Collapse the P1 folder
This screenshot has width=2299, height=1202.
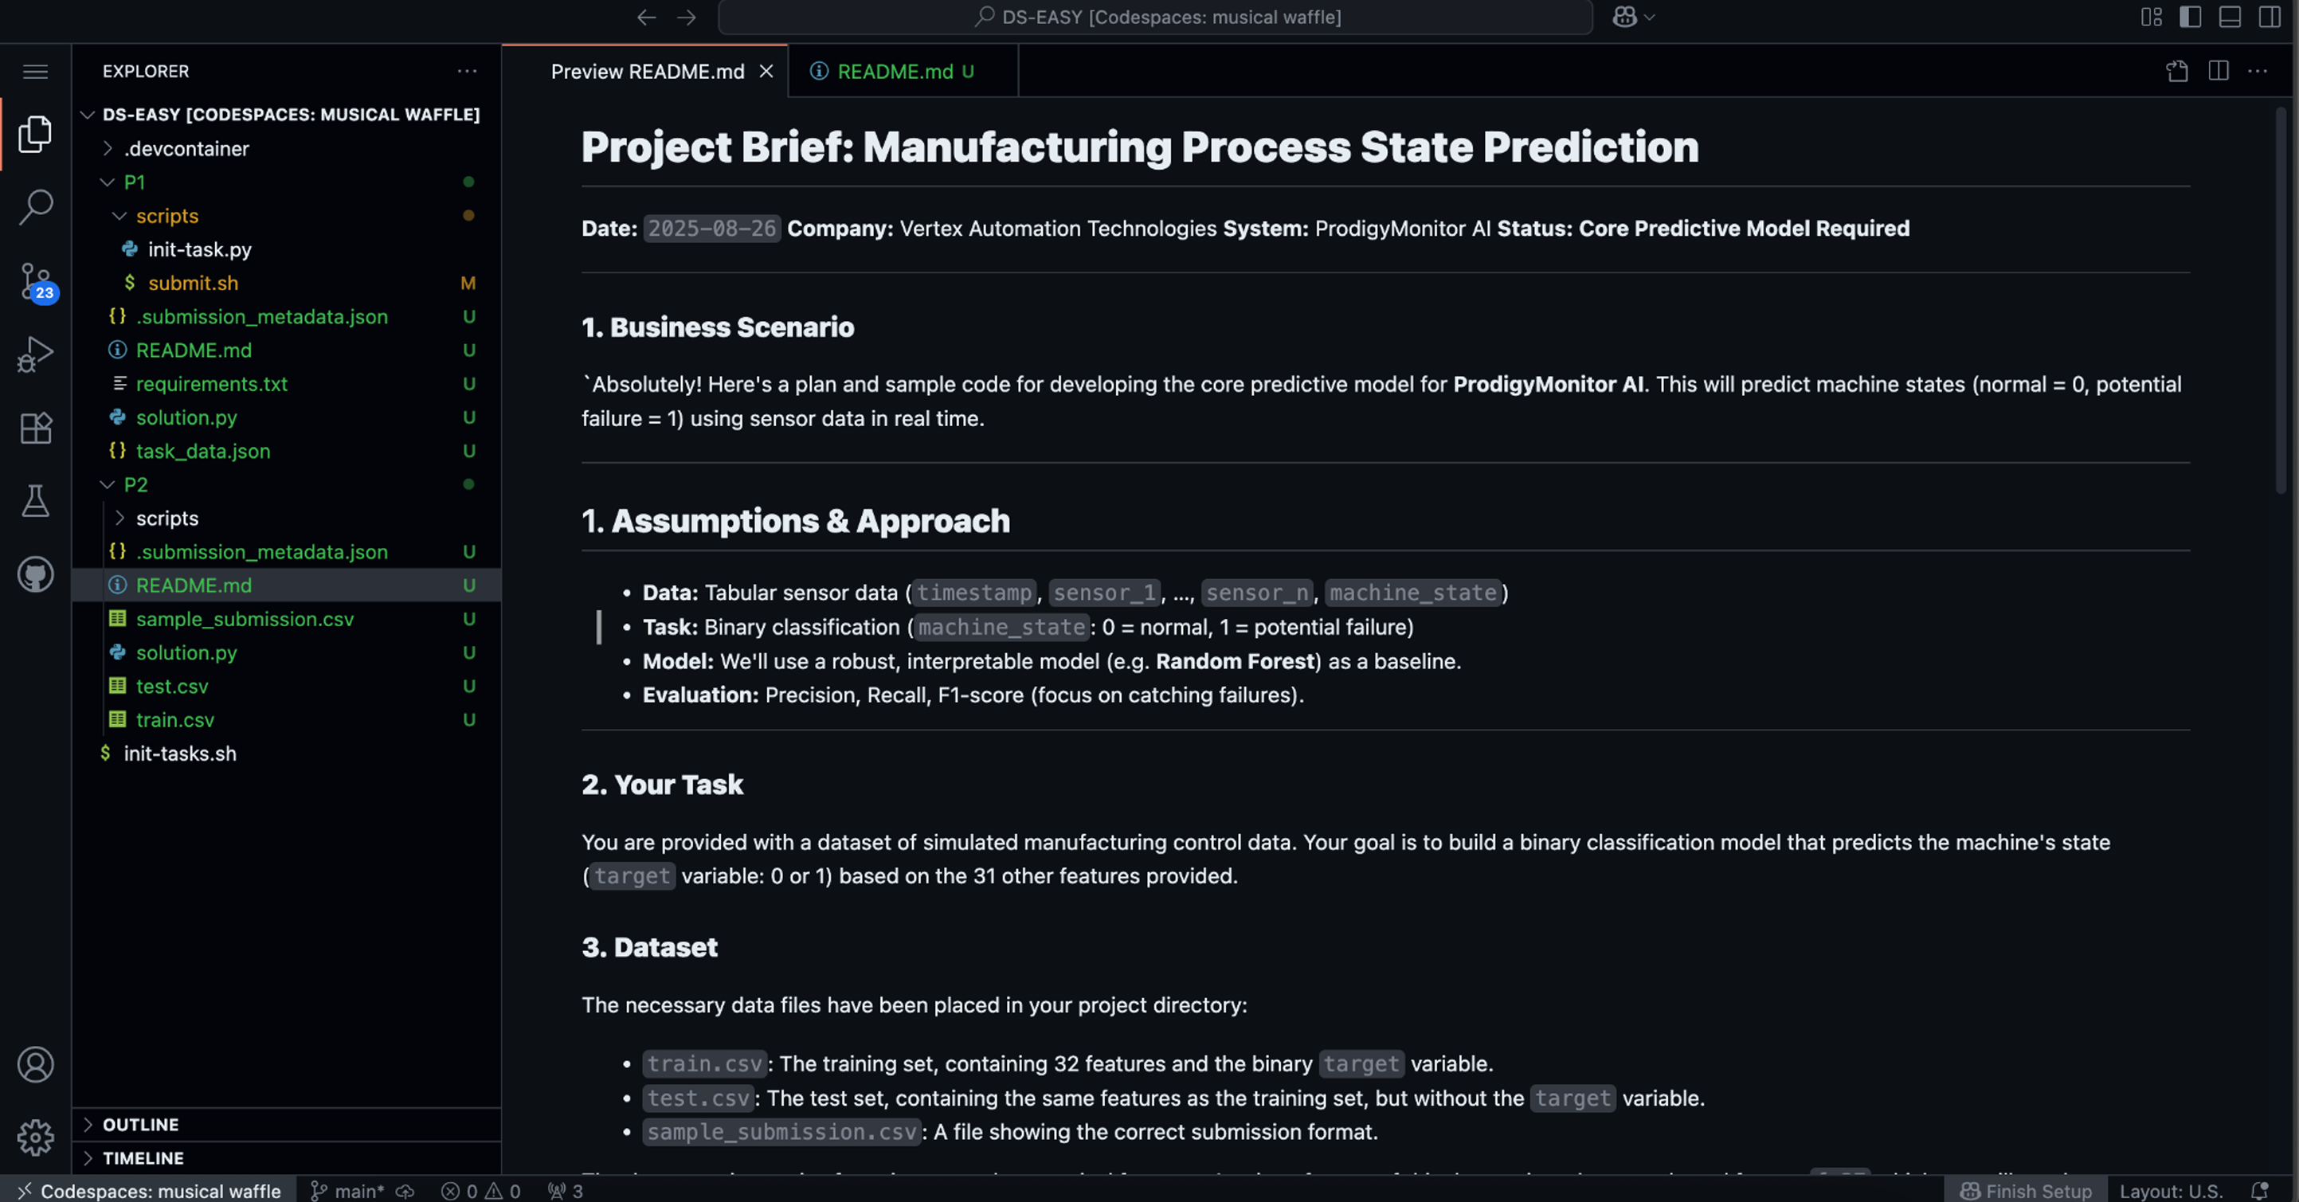(x=134, y=182)
